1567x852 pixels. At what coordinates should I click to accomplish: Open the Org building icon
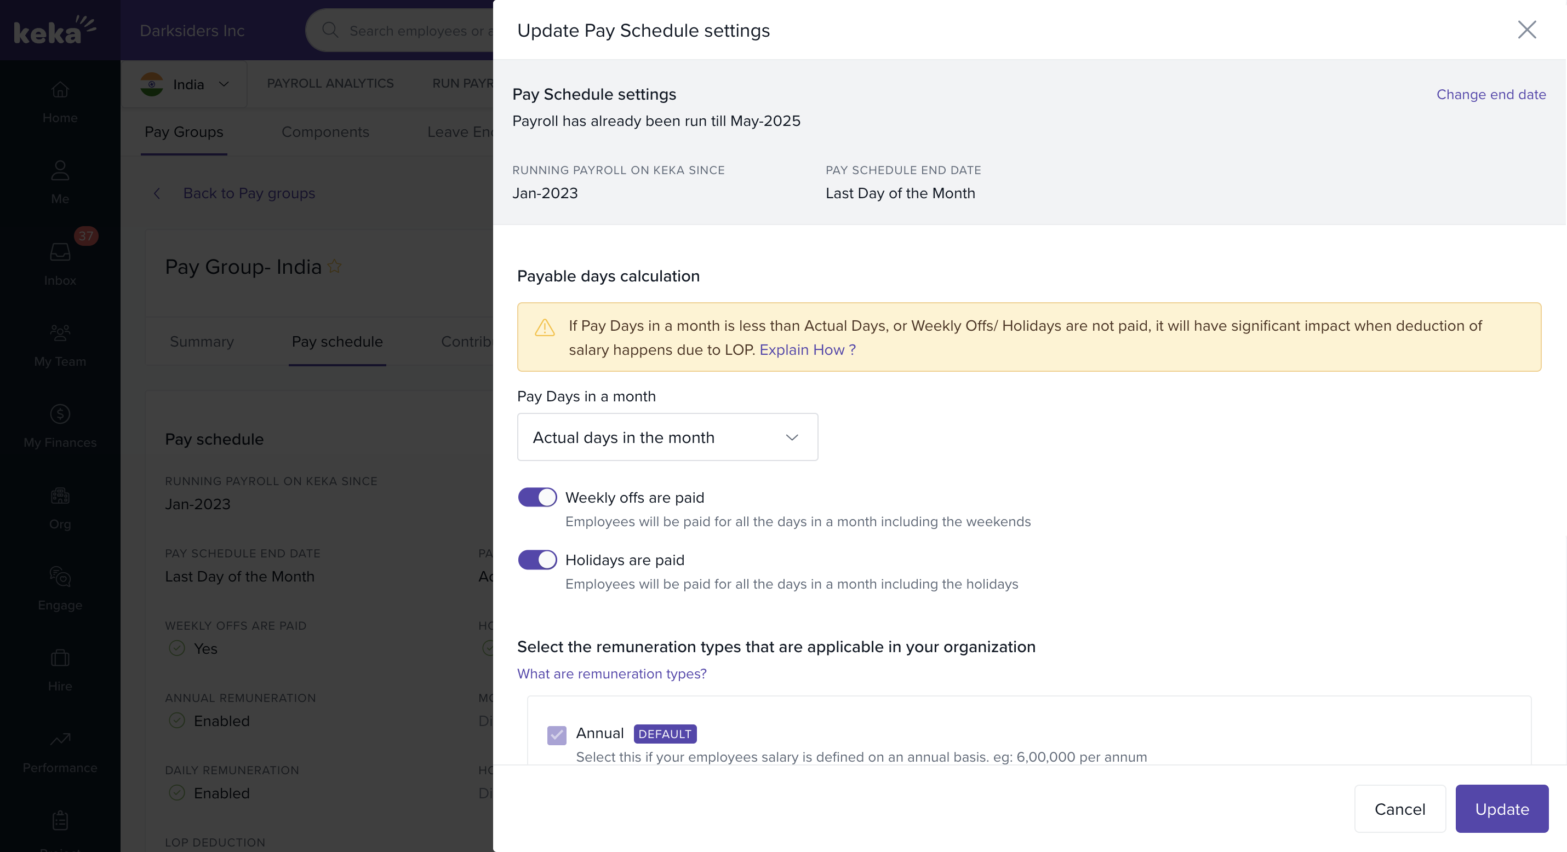point(60,496)
